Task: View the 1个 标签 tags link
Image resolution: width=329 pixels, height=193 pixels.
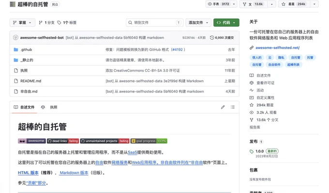Action: (67, 22)
